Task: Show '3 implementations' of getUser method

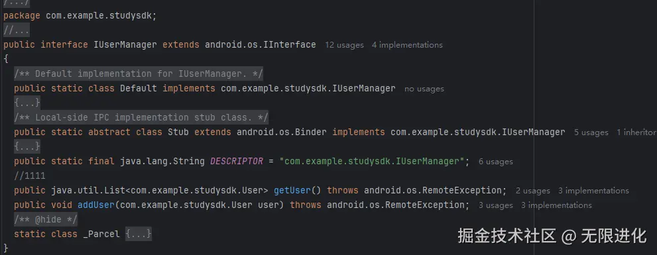Action: (593, 191)
